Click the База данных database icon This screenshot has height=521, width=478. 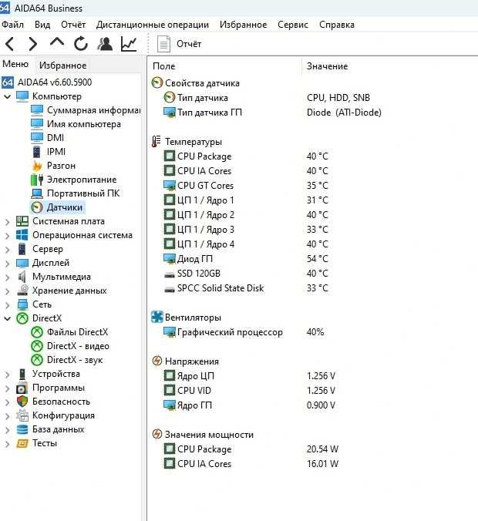[22, 429]
